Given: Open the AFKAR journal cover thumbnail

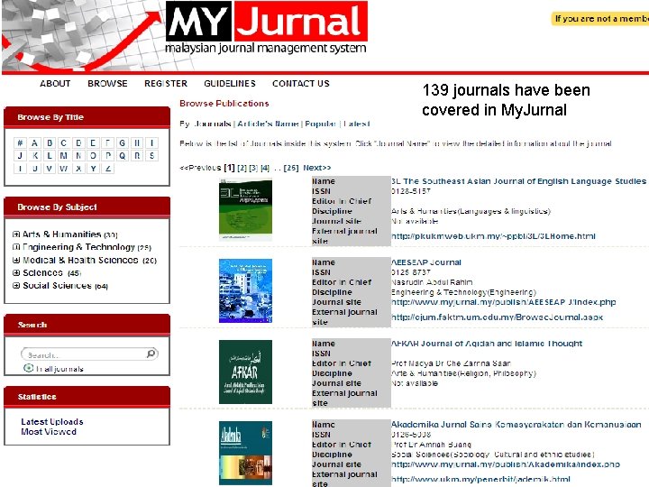Looking at the screenshot, I should click(245, 372).
